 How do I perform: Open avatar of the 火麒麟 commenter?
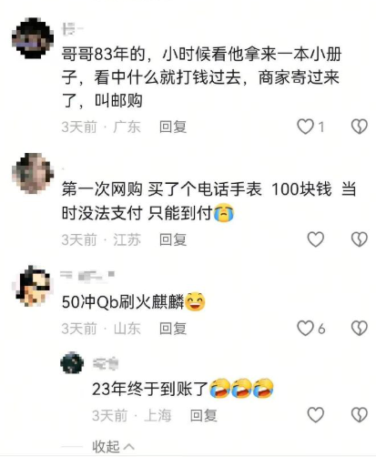33,286
